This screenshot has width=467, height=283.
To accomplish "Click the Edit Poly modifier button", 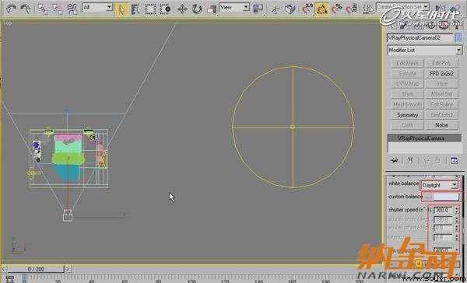I will [441, 63].
